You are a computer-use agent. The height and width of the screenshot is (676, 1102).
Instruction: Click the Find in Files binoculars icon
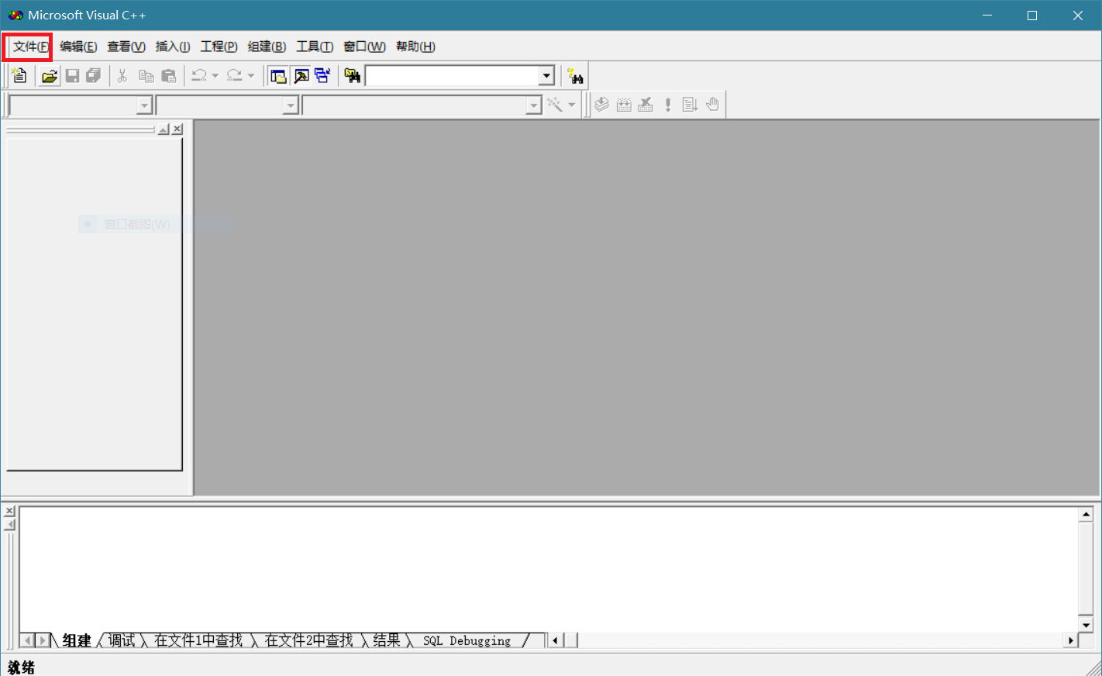click(x=353, y=75)
